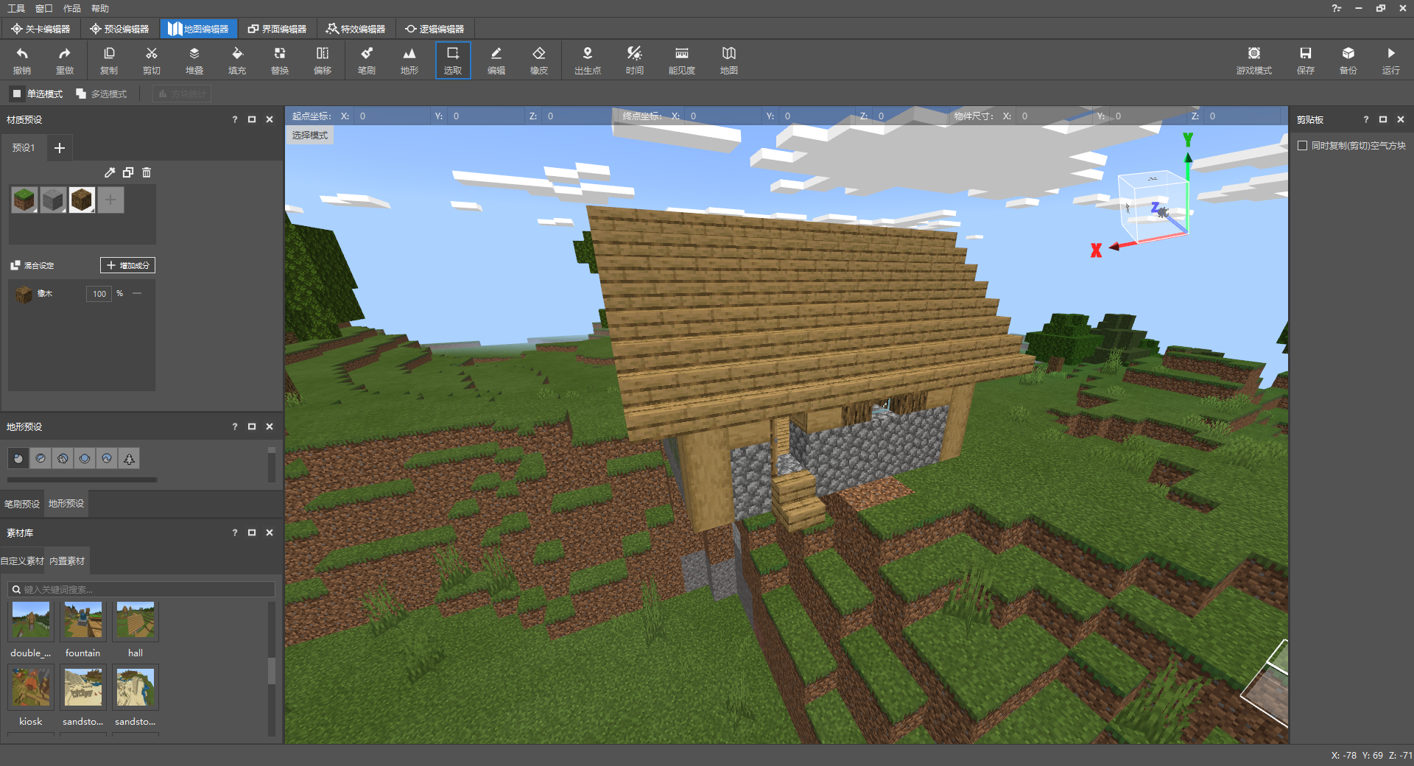Image resolution: width=1414 pixels, height=766 pixels.
Task: Click the asset library search field
Action: tap(141, 589)
